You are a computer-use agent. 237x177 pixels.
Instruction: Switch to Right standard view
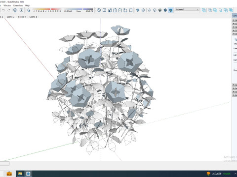coord(115,10)
